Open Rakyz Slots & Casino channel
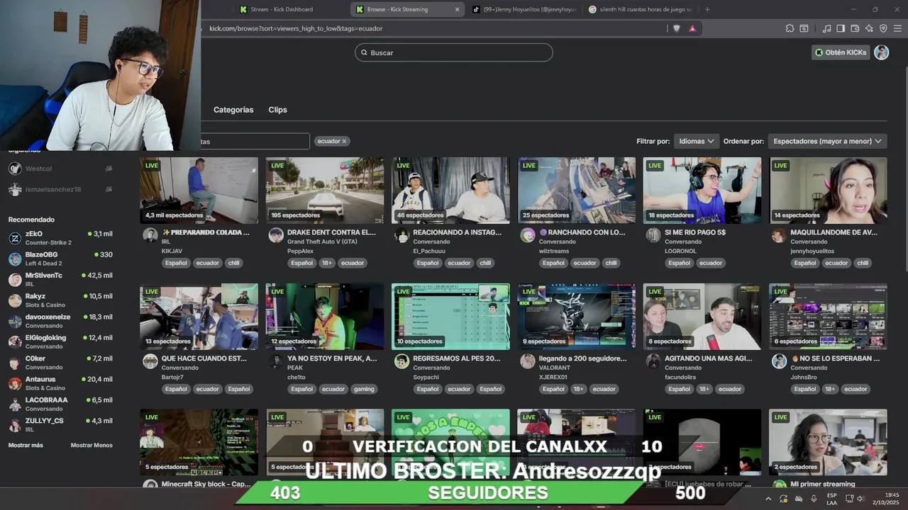The image size is (908, 510). click(x=60, y=300)
